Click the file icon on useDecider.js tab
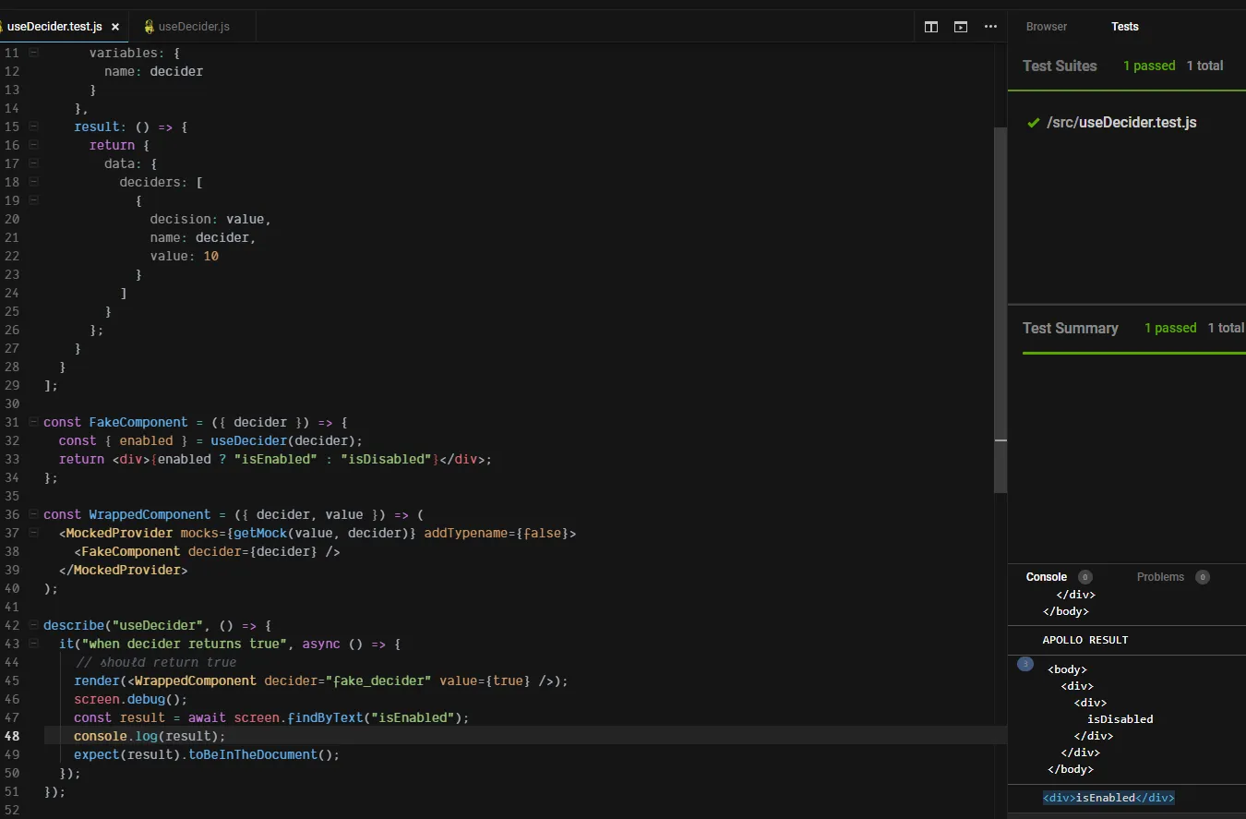The width and height of the screenshot is (1246, 819). click(x=148, y=27)
